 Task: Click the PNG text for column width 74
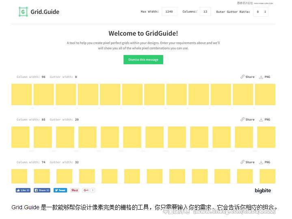(x=267, y=162)
